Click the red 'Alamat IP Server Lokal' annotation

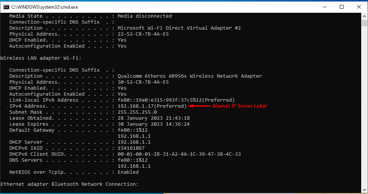click(x=239, y=106)
